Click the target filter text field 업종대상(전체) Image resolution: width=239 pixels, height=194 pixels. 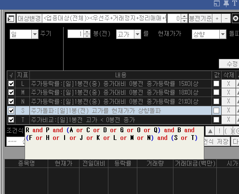[x=105, y=18]
